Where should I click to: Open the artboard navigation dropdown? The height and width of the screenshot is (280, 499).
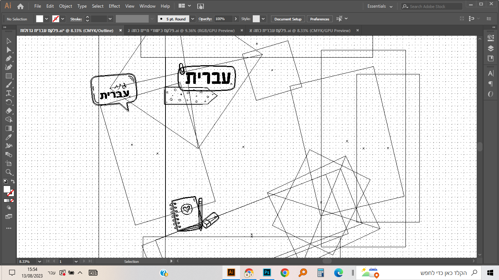(x=76, y=261)
